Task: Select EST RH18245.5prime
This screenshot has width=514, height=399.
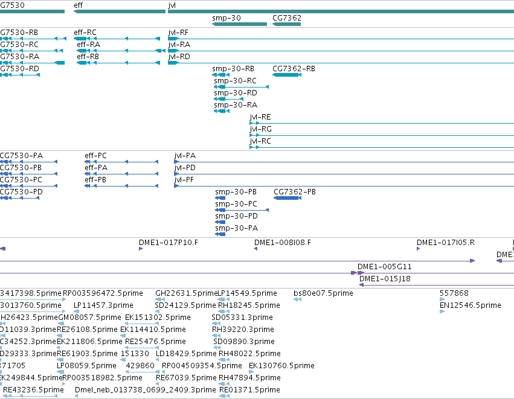Action: (223, 312)
